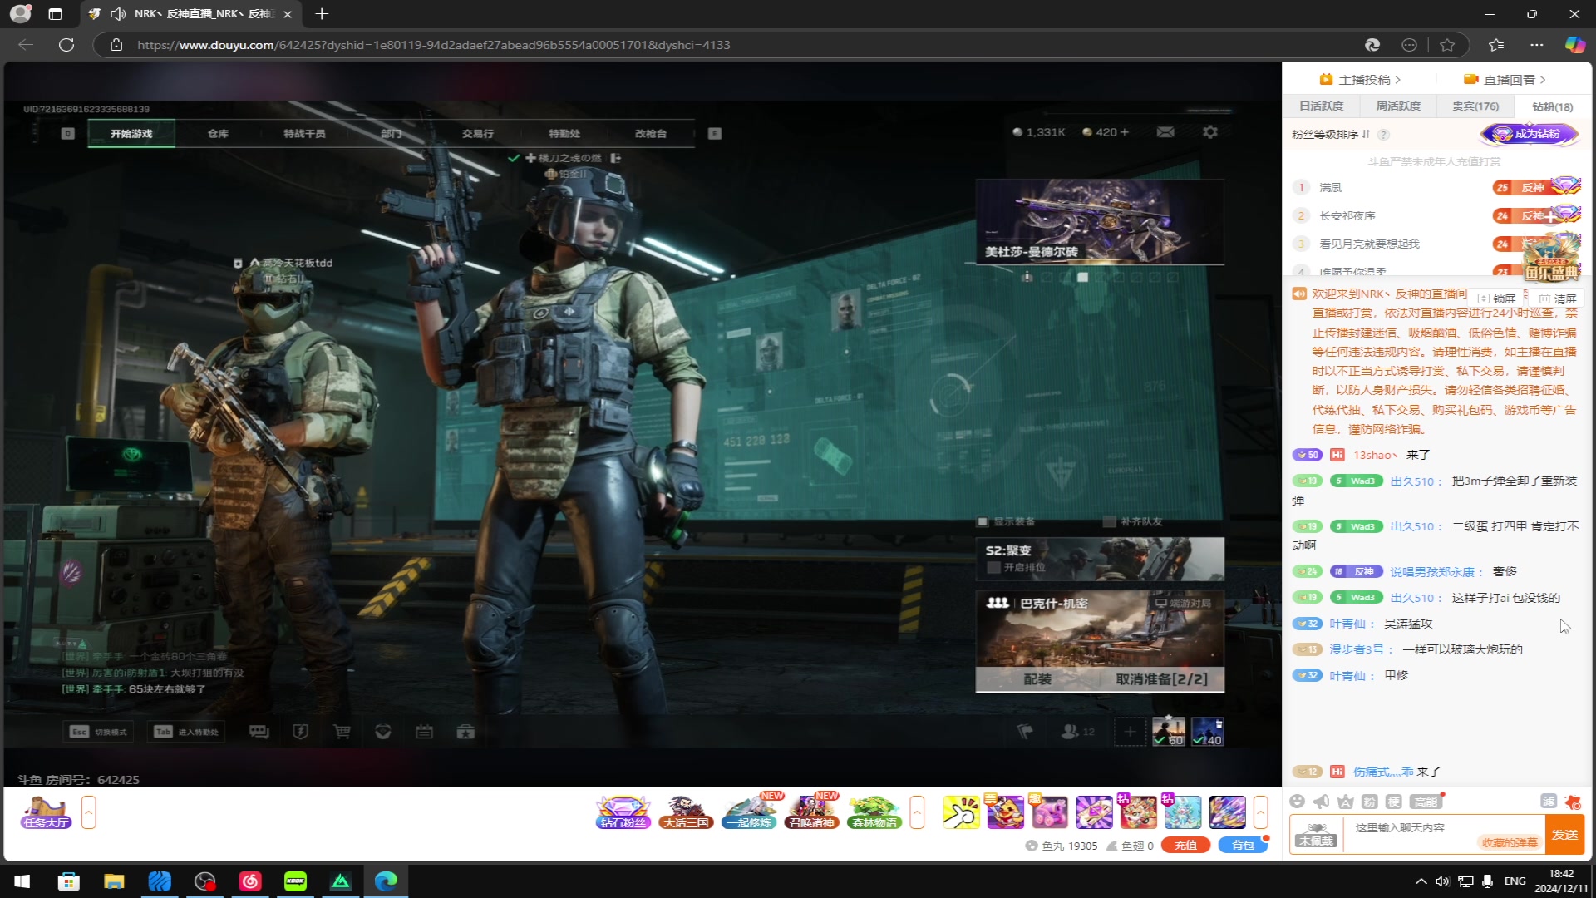Open the Windows Start menu

22,881
